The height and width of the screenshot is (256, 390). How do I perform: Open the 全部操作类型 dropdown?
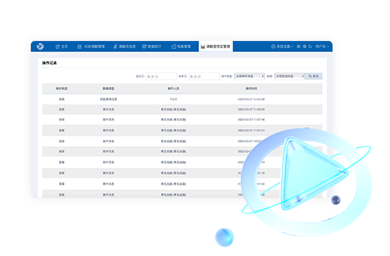pyautogui.click(x=250, y=76)
